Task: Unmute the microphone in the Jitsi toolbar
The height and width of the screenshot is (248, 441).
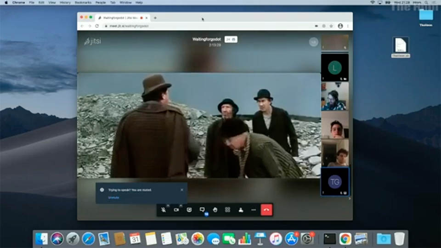Action: pos(164,210)
